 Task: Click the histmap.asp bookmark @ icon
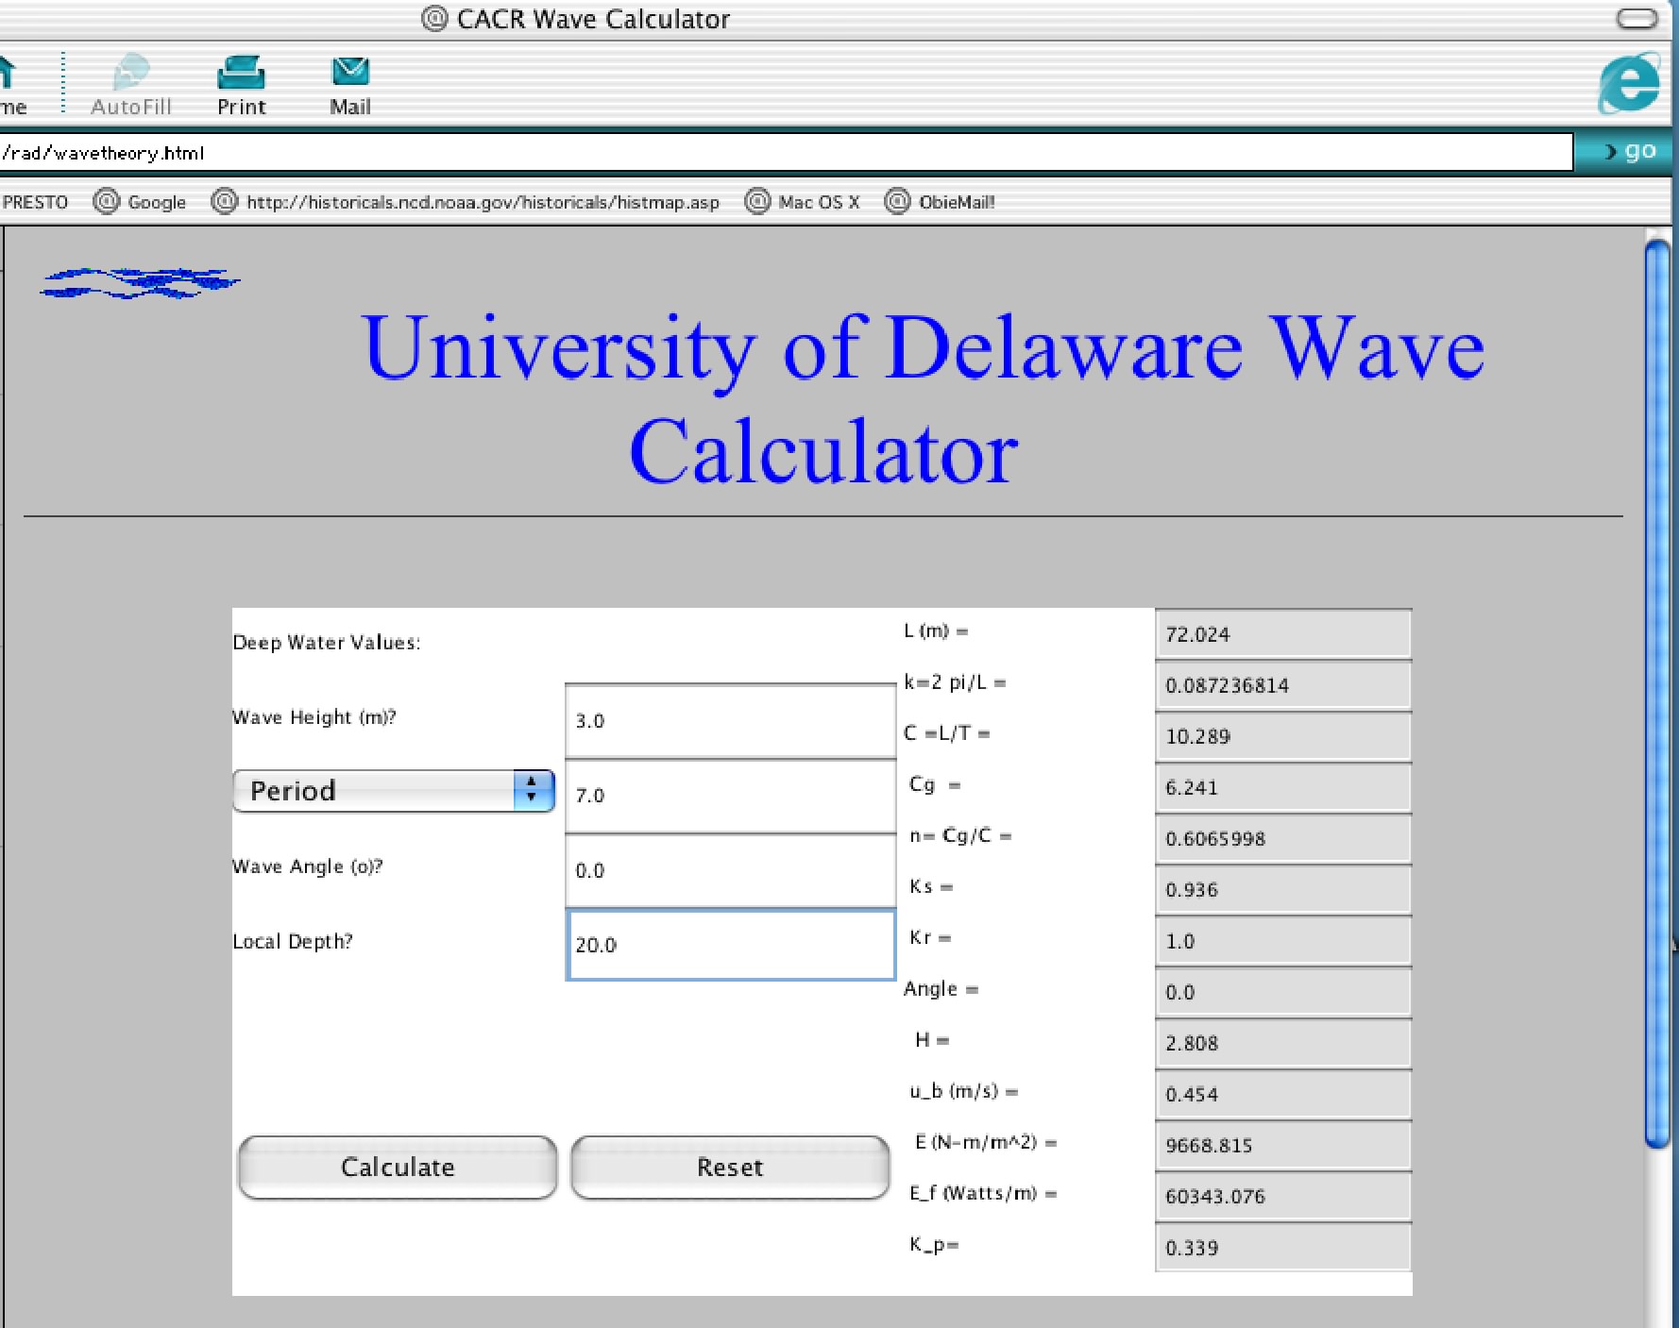click(225, 201)
